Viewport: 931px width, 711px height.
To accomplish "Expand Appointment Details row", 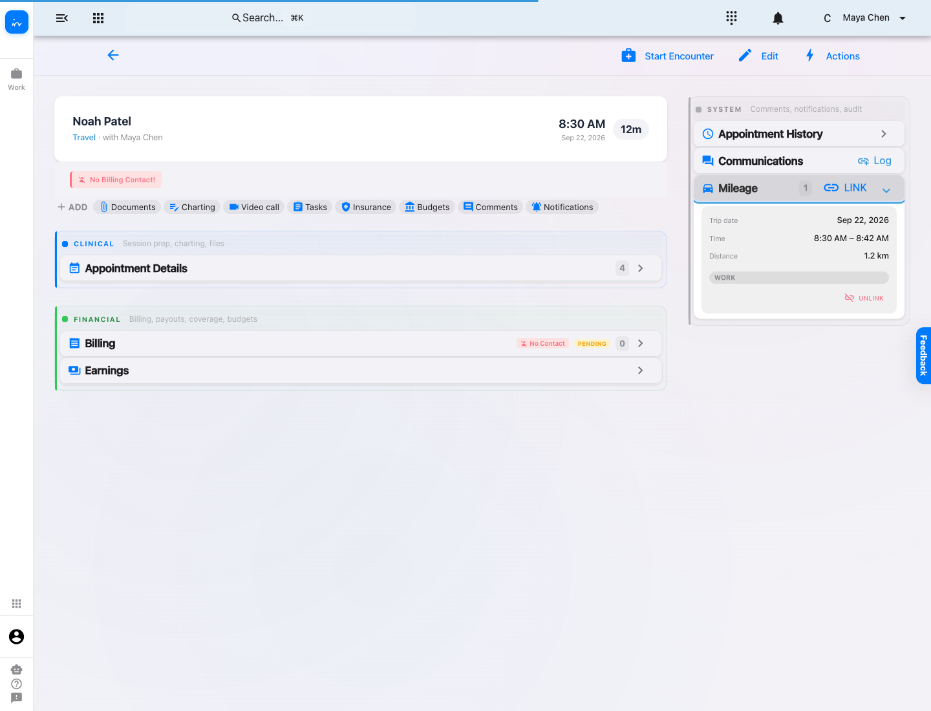I will [361, 268].
